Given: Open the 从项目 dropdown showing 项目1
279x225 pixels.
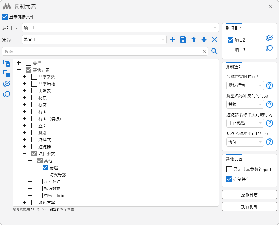Looking at the screenshot, I should pos(120,28).
